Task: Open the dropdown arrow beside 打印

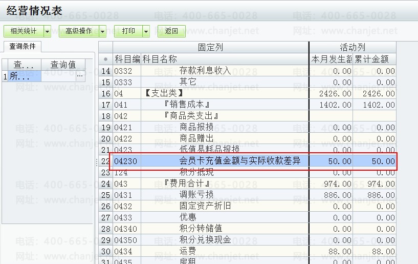Action: click(146, 31)
